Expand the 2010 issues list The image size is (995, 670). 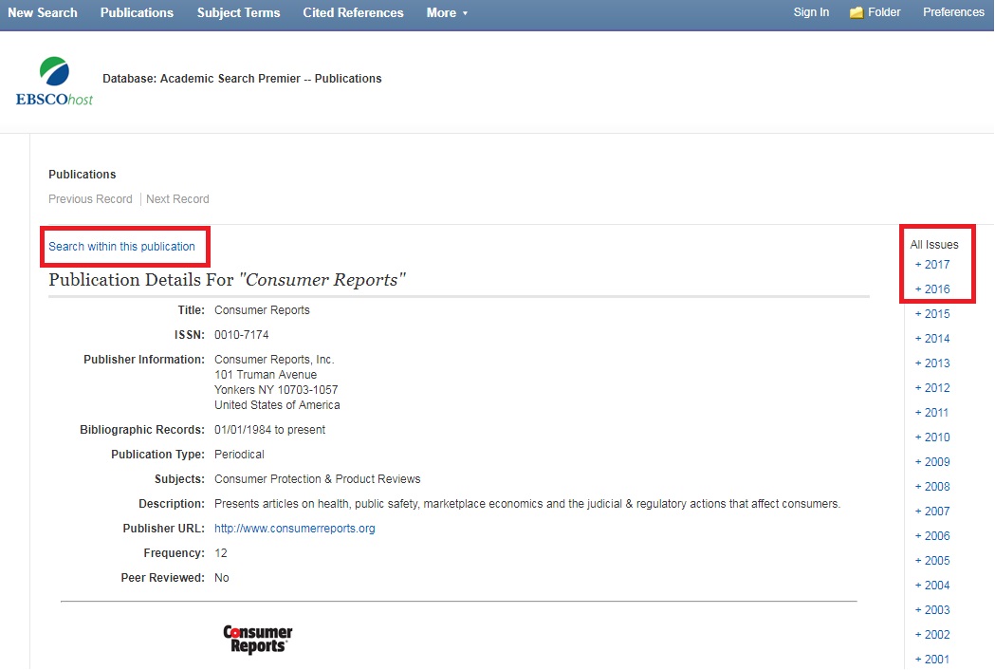(x=932, y=437)
